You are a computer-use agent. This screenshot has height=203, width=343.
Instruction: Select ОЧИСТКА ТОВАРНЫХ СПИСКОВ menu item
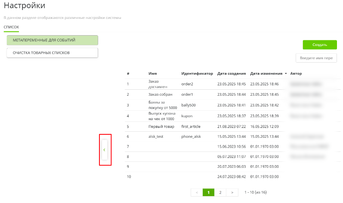53,53
